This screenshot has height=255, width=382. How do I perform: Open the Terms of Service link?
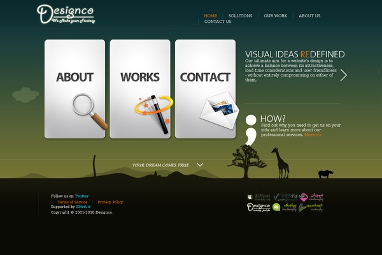coord(73,202)
